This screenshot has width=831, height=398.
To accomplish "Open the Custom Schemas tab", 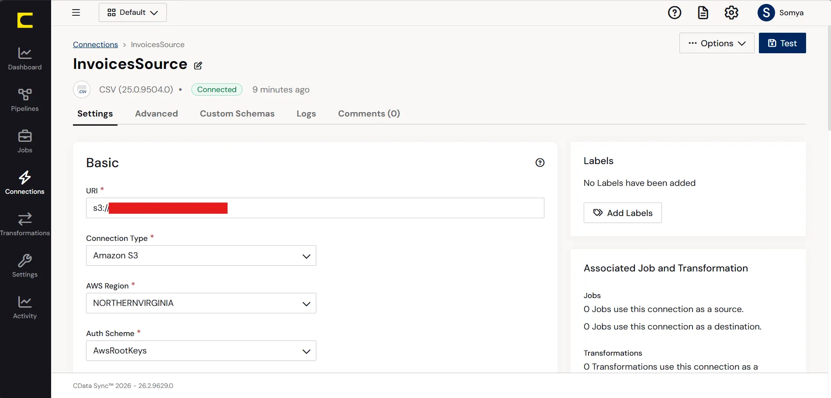I will coord(237,114).
